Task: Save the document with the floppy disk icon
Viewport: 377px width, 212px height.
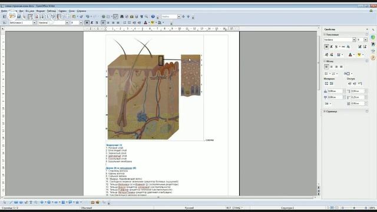Action: coord(19,16)
